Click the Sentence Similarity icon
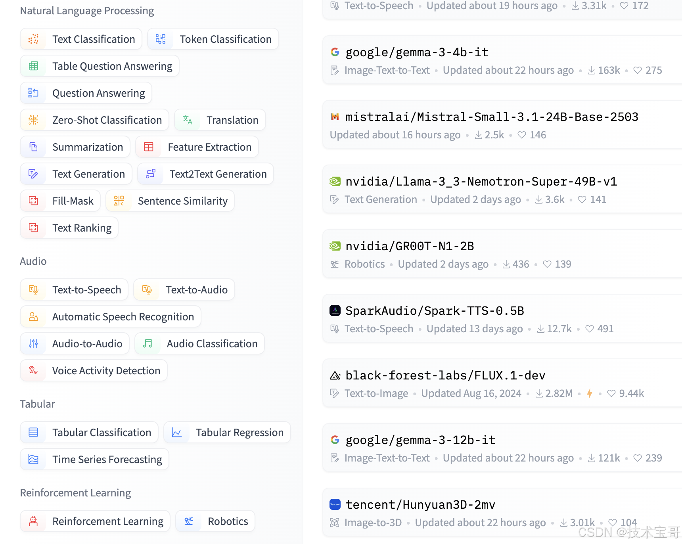 119,201
